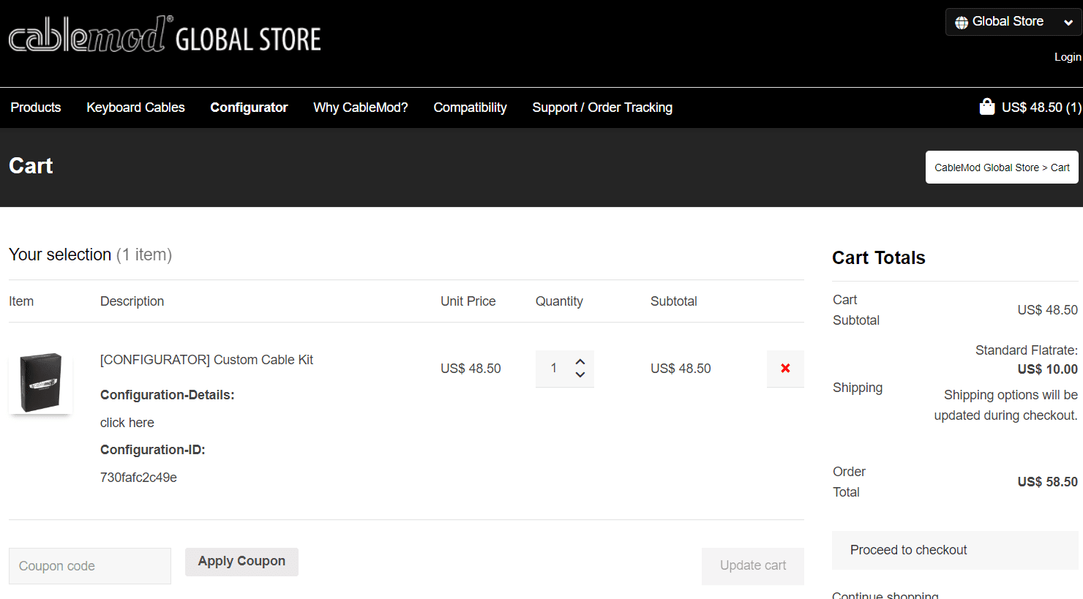
Task: Click the Custom Cable Kit product thumbnail
Action: tap(40, 383)
